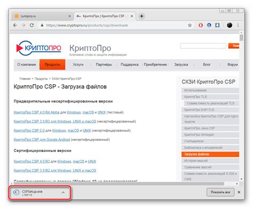Open certified КриптоПро CSP 4.0 R3 link

click(31, 162)
